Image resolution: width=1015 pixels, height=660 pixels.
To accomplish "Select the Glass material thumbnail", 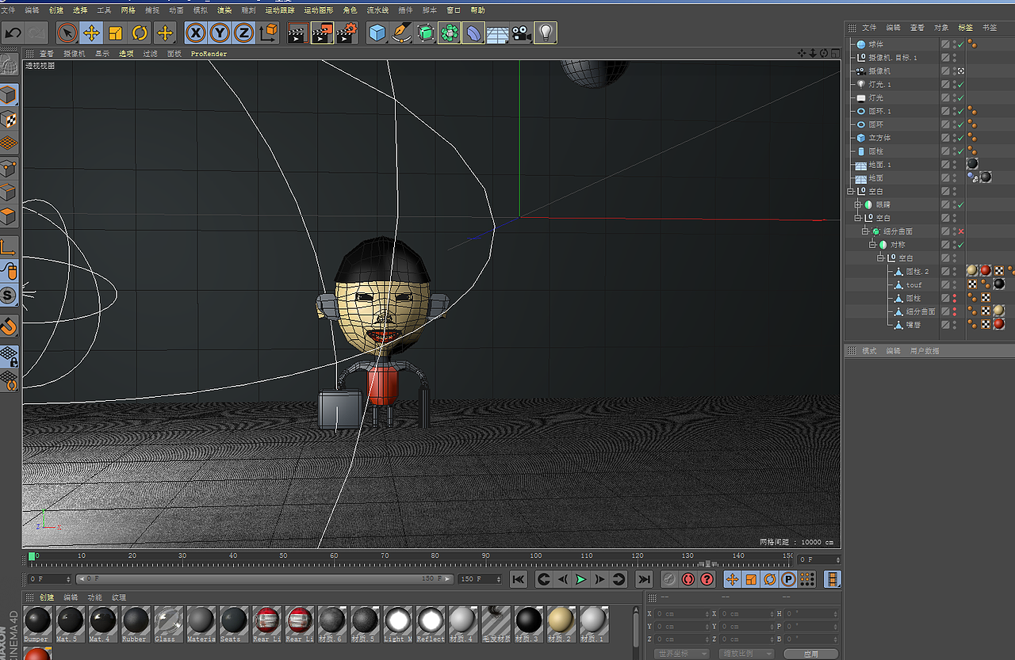I will [168, 624].
